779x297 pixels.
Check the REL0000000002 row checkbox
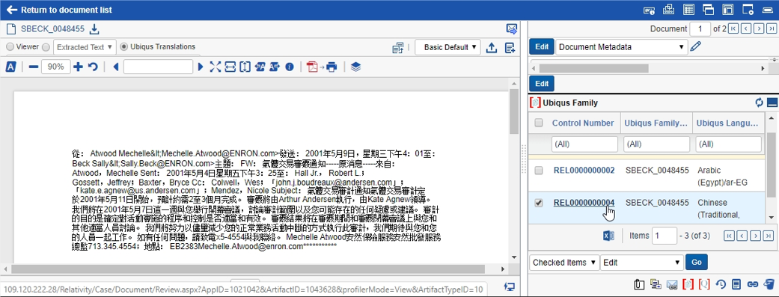click(x=539, y=171)
